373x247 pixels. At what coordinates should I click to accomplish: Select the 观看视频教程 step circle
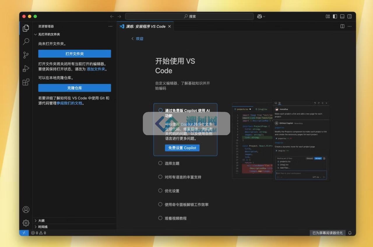[x=160, y=218]
